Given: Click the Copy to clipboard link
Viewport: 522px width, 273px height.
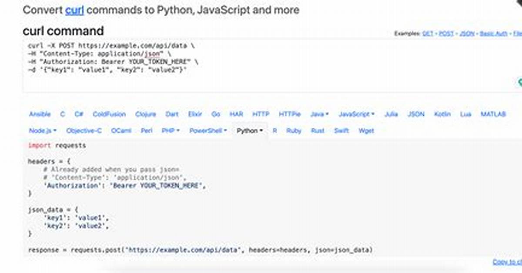Looking at the screenshot, I should [507, 262].
